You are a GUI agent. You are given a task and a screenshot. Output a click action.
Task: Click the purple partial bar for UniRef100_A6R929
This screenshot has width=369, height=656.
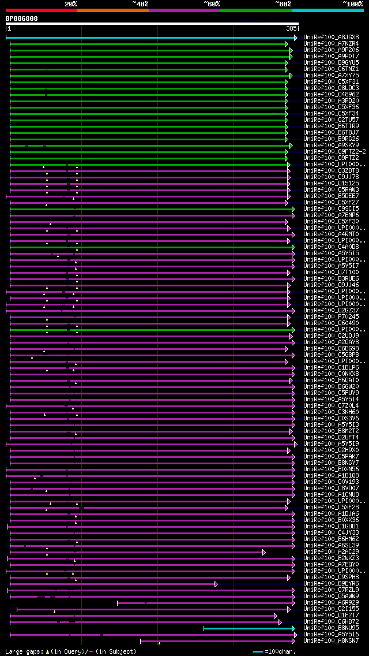pos(206,603)
